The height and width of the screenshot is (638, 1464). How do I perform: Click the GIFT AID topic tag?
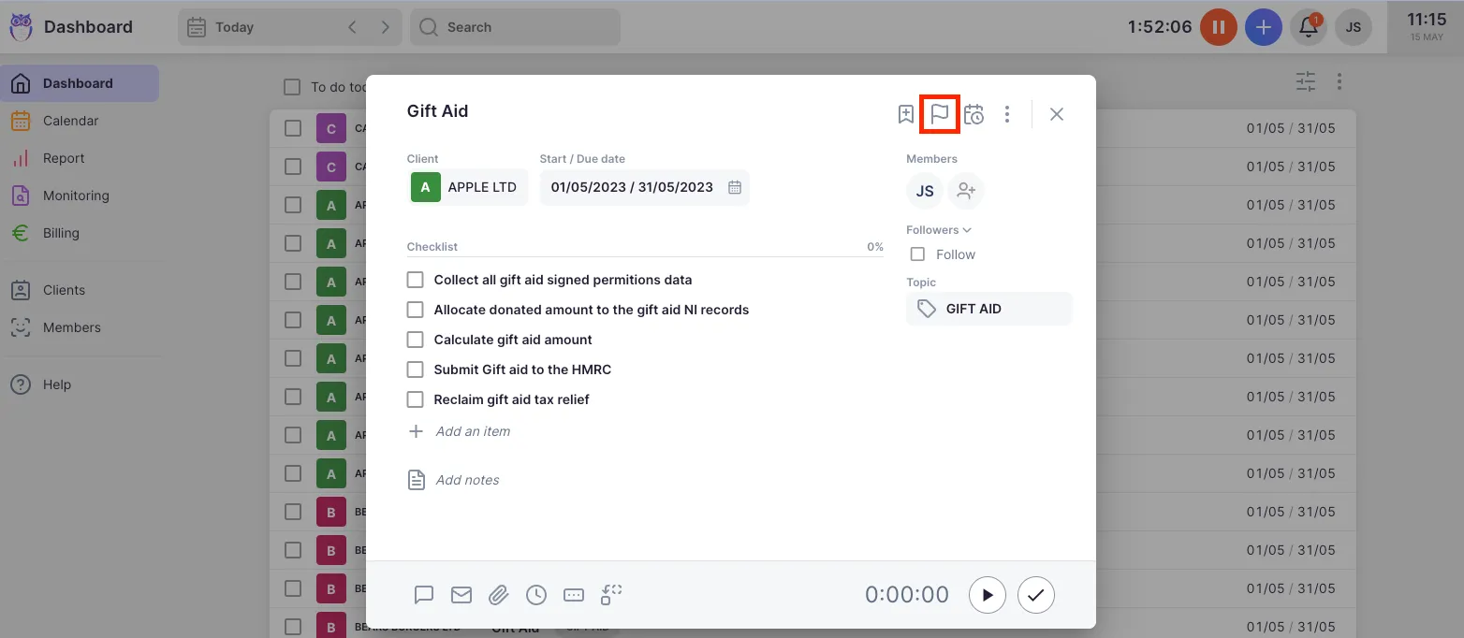pyautogui.click(x=988, y=309)
